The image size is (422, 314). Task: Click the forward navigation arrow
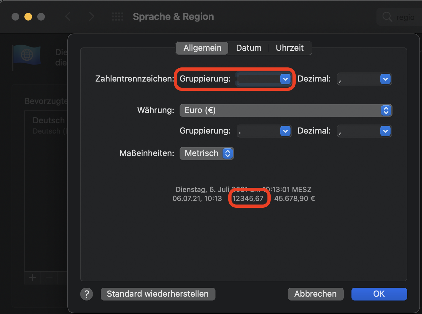(91, 17)
